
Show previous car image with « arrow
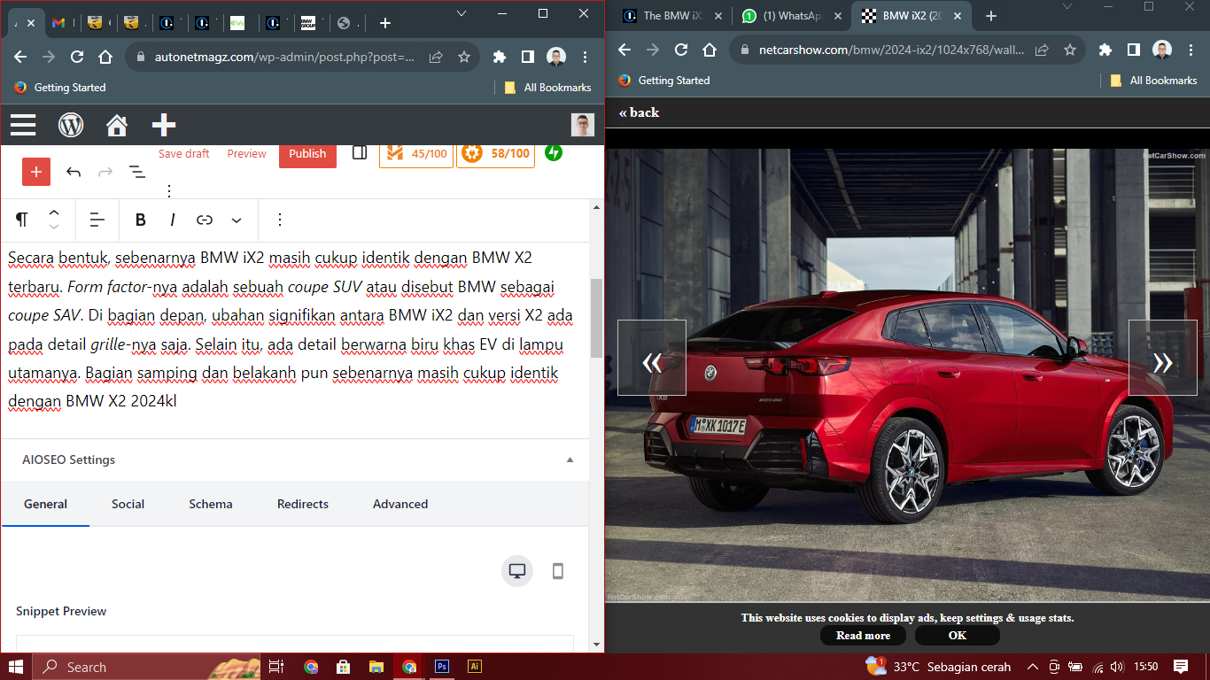[x=652, y=358]
